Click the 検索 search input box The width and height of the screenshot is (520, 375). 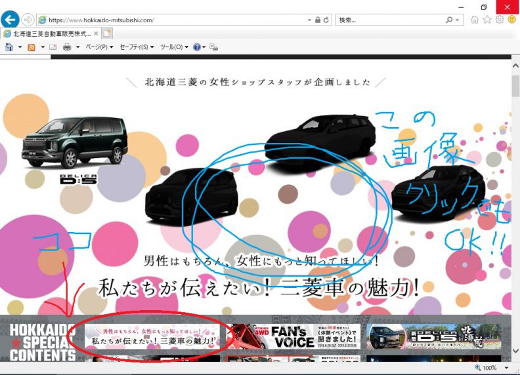(389, 20)
